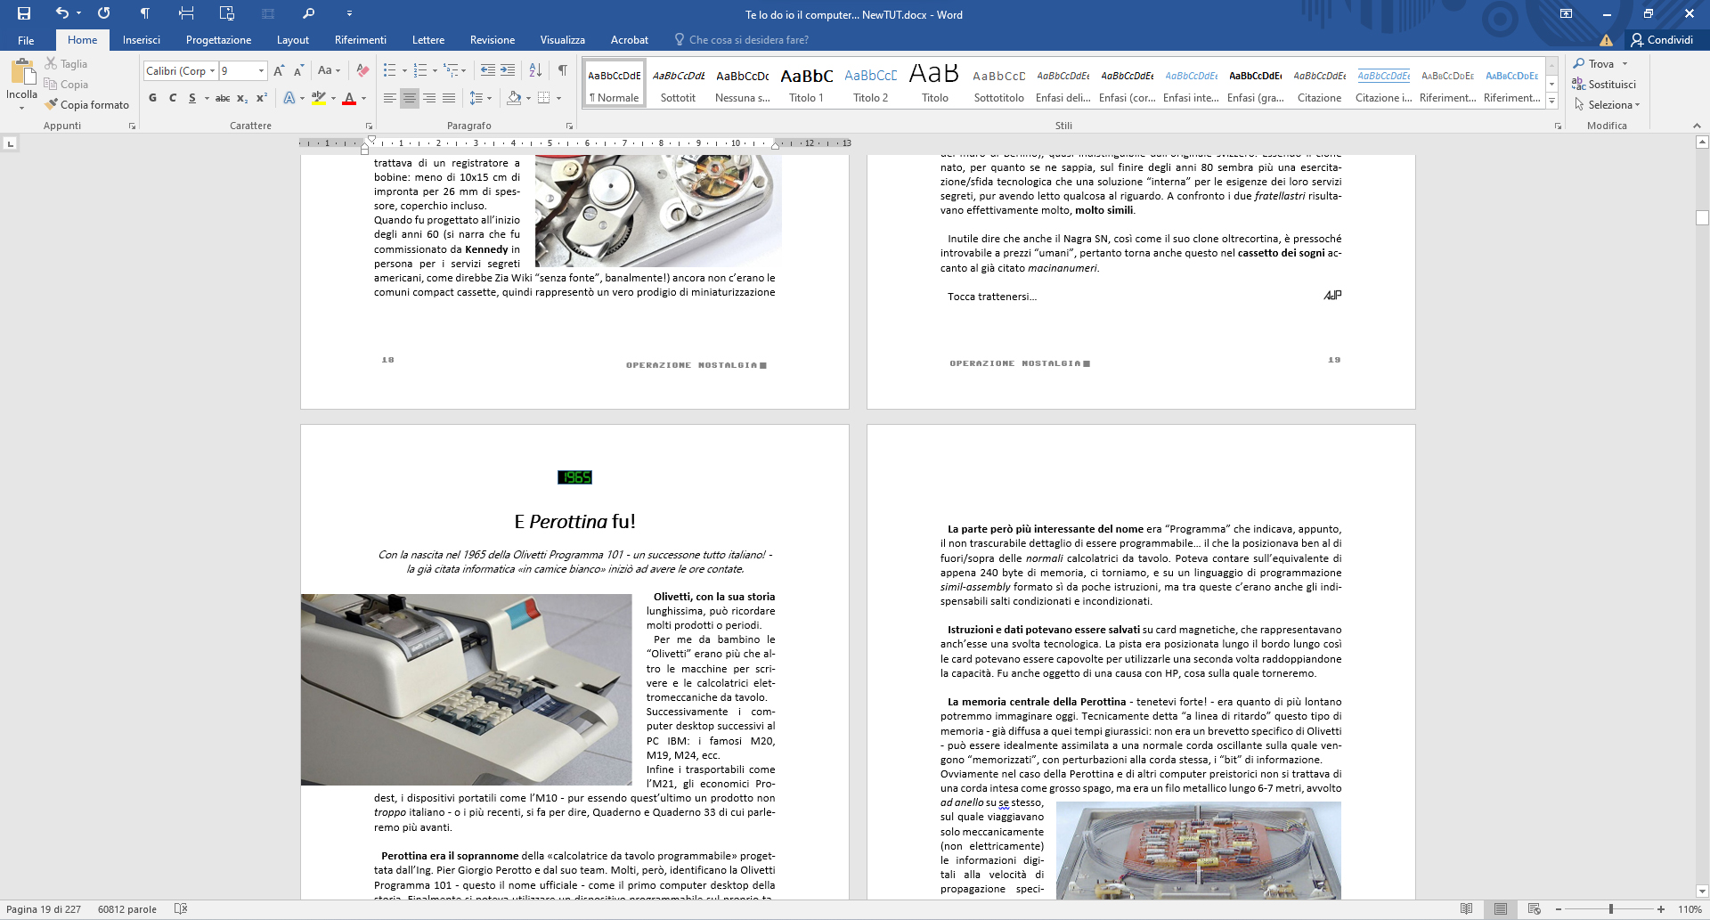Switch to web layout view
The width and height of the screenshot is (1710, 920).
click(x=1535, y=909)
